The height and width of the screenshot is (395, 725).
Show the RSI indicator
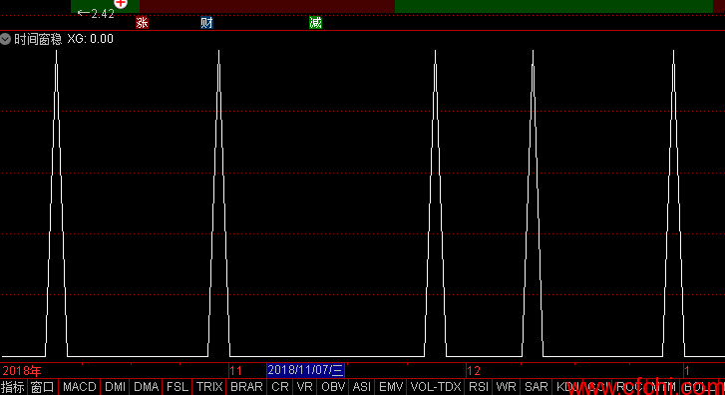(479, 387)
